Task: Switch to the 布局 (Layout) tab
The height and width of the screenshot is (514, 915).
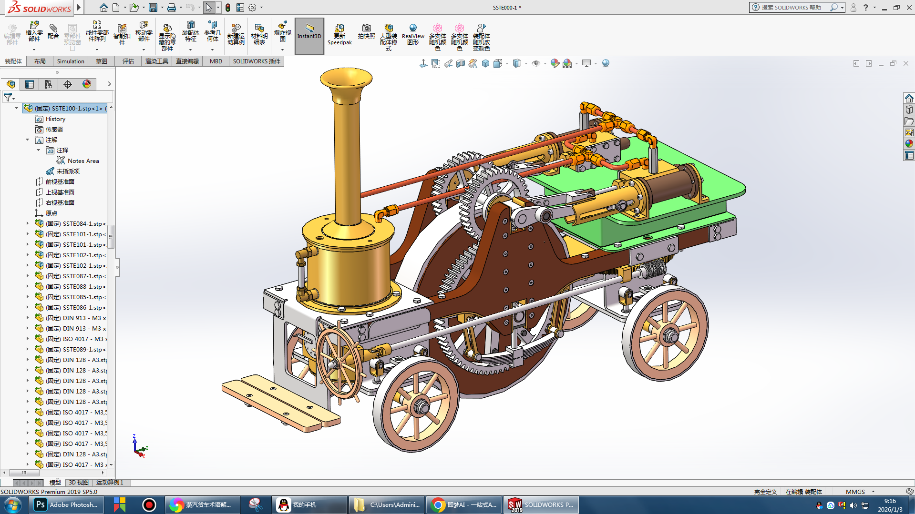Action: (40, 61)
